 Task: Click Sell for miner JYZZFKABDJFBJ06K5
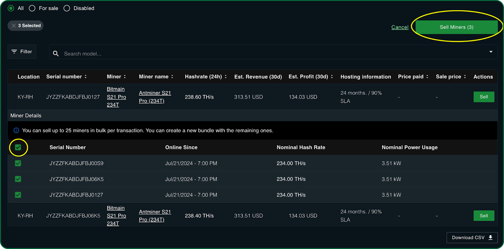click(484, 216)
